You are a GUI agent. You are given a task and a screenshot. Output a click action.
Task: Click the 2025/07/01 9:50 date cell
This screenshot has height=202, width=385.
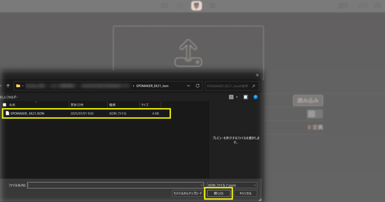[82, 113]
